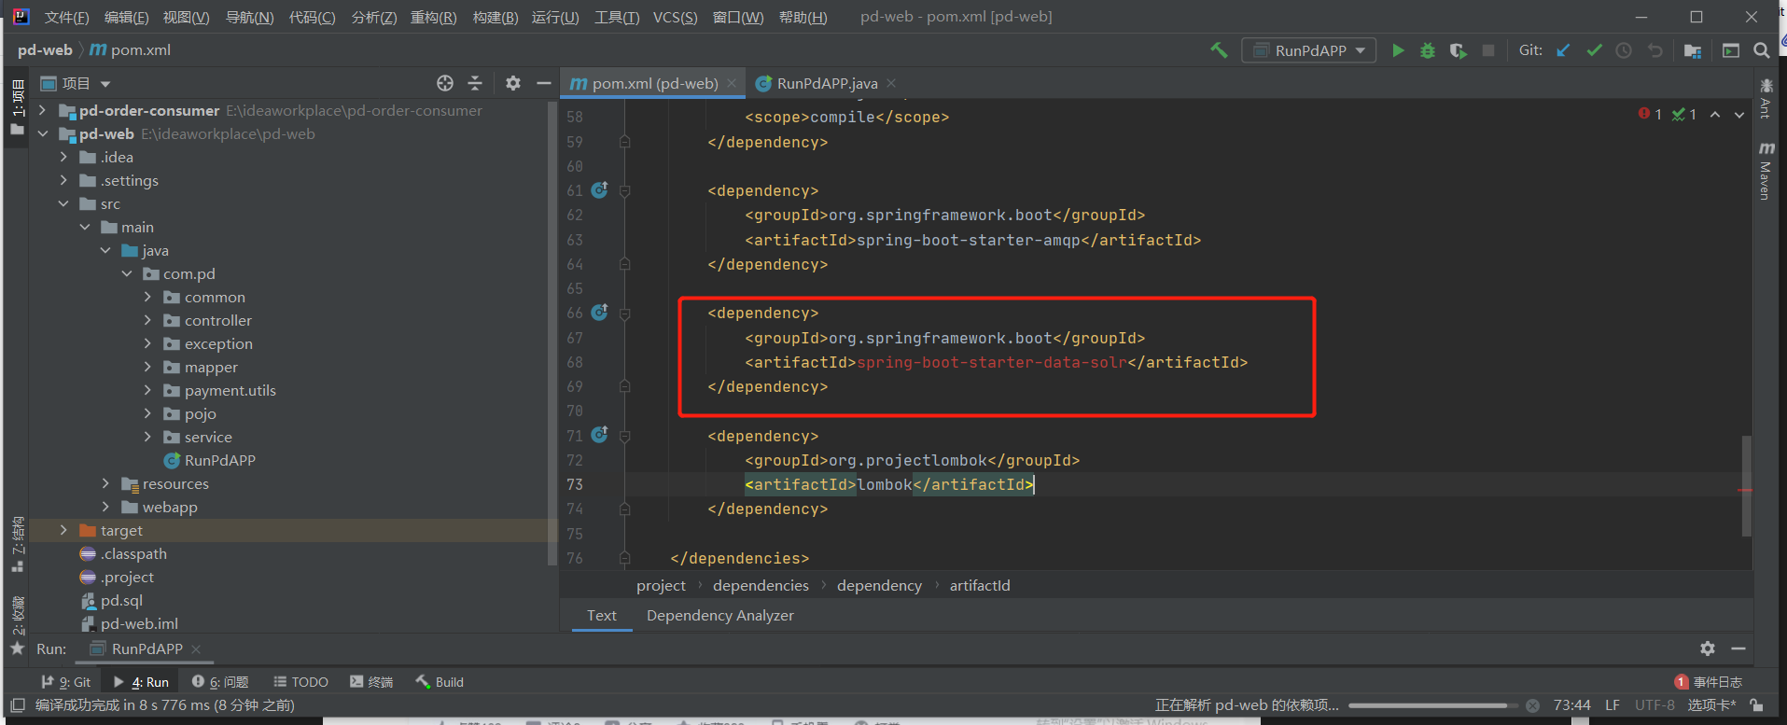
Task: Expand the .idea folder
Action: [x=63, y=157]
